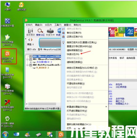This screenshot has width=137, height=138.
Task: Click 起始柱面 column header
Action: 131,58
